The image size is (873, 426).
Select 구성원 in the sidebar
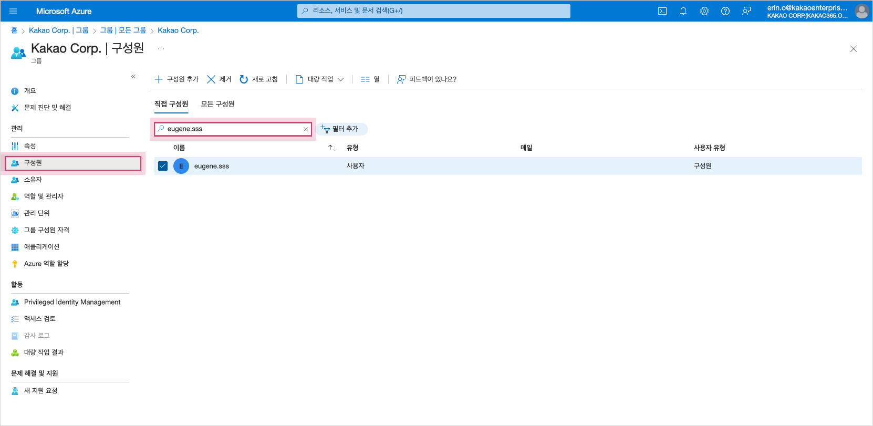(73, 163)
